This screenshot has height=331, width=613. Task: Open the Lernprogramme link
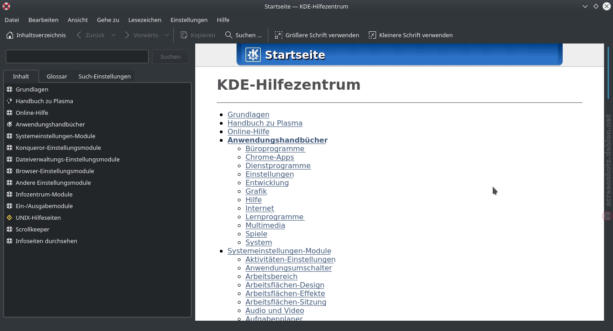coord(275,217)
